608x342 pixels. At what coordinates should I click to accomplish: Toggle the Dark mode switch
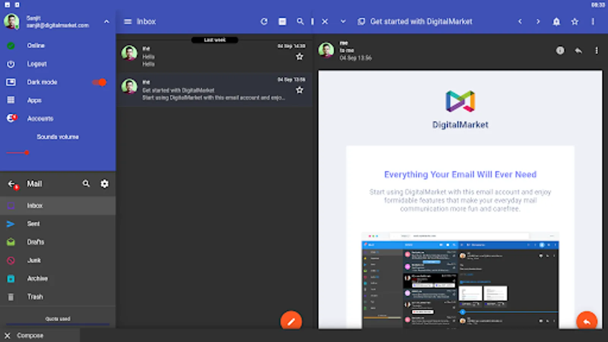click(x=99, y=82)
